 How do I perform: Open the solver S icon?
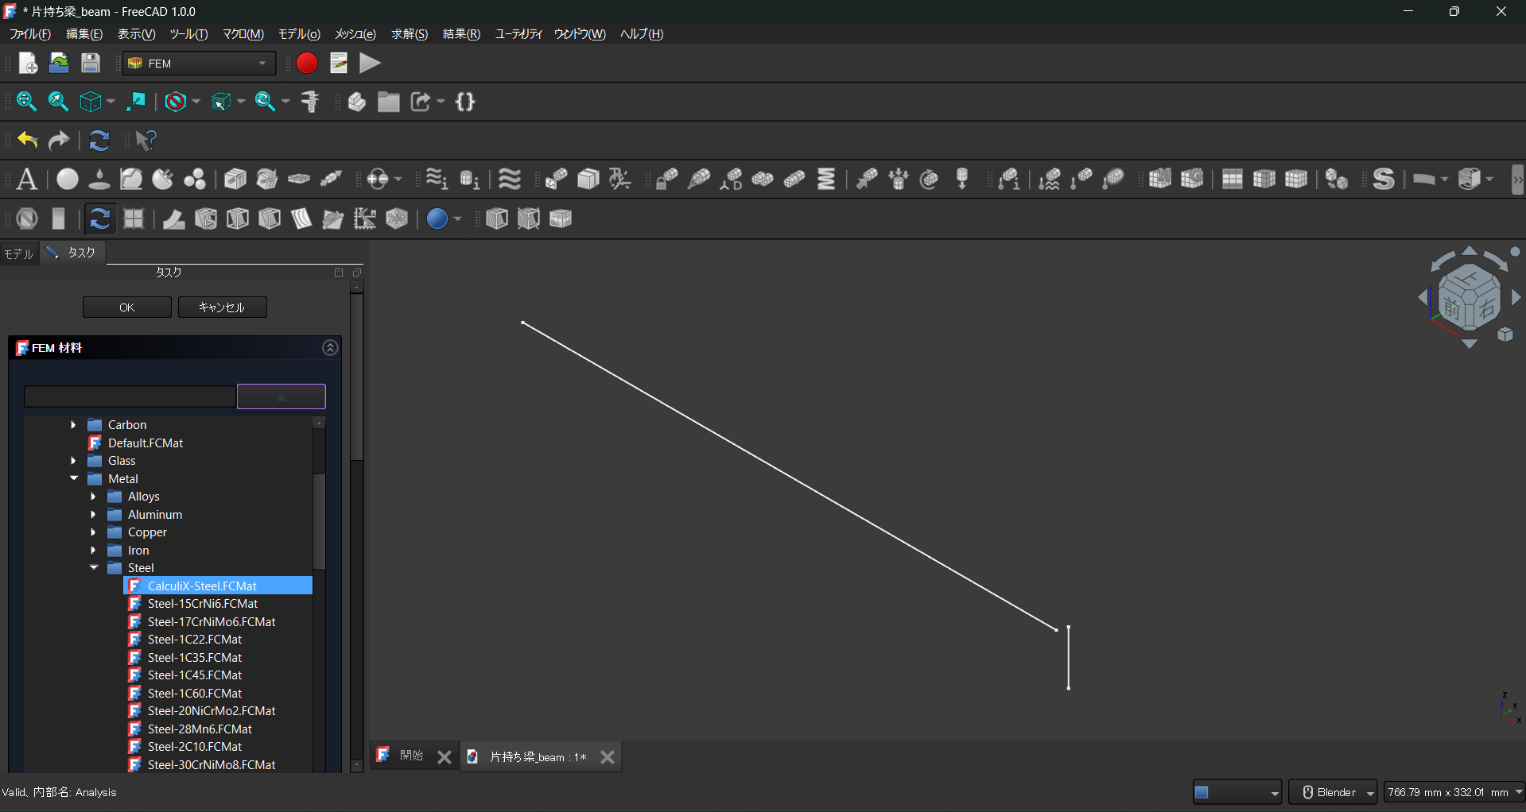[x=1384, y=180]
